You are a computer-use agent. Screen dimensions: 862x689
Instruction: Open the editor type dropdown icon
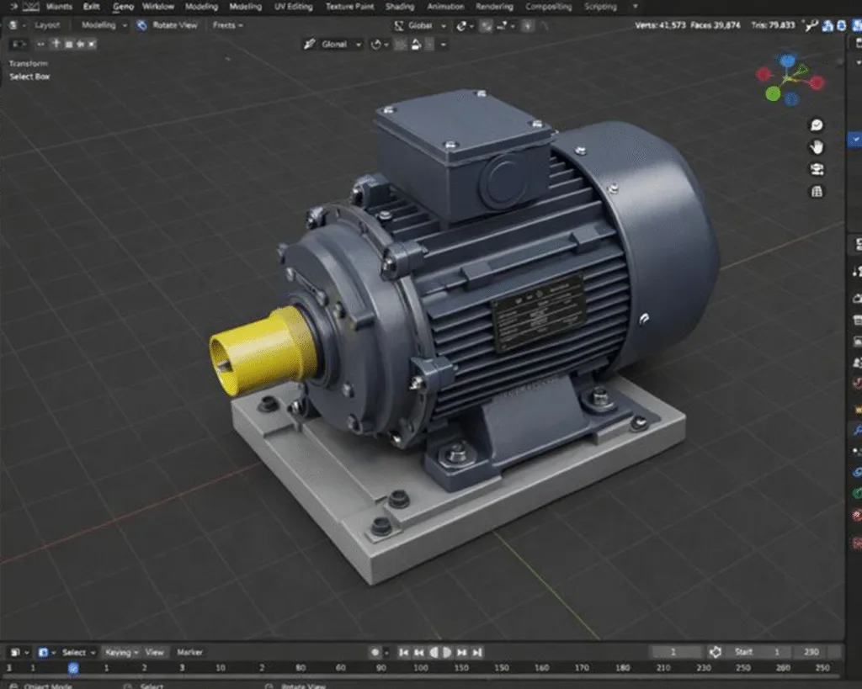tap(16, 25)
